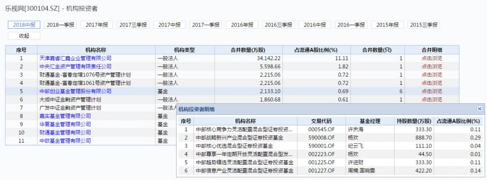Viewport: 487px width, 180px height.
Task: Select 财通基金-富春定增1061号资产管理计划 row
Action: coord(232,83)
